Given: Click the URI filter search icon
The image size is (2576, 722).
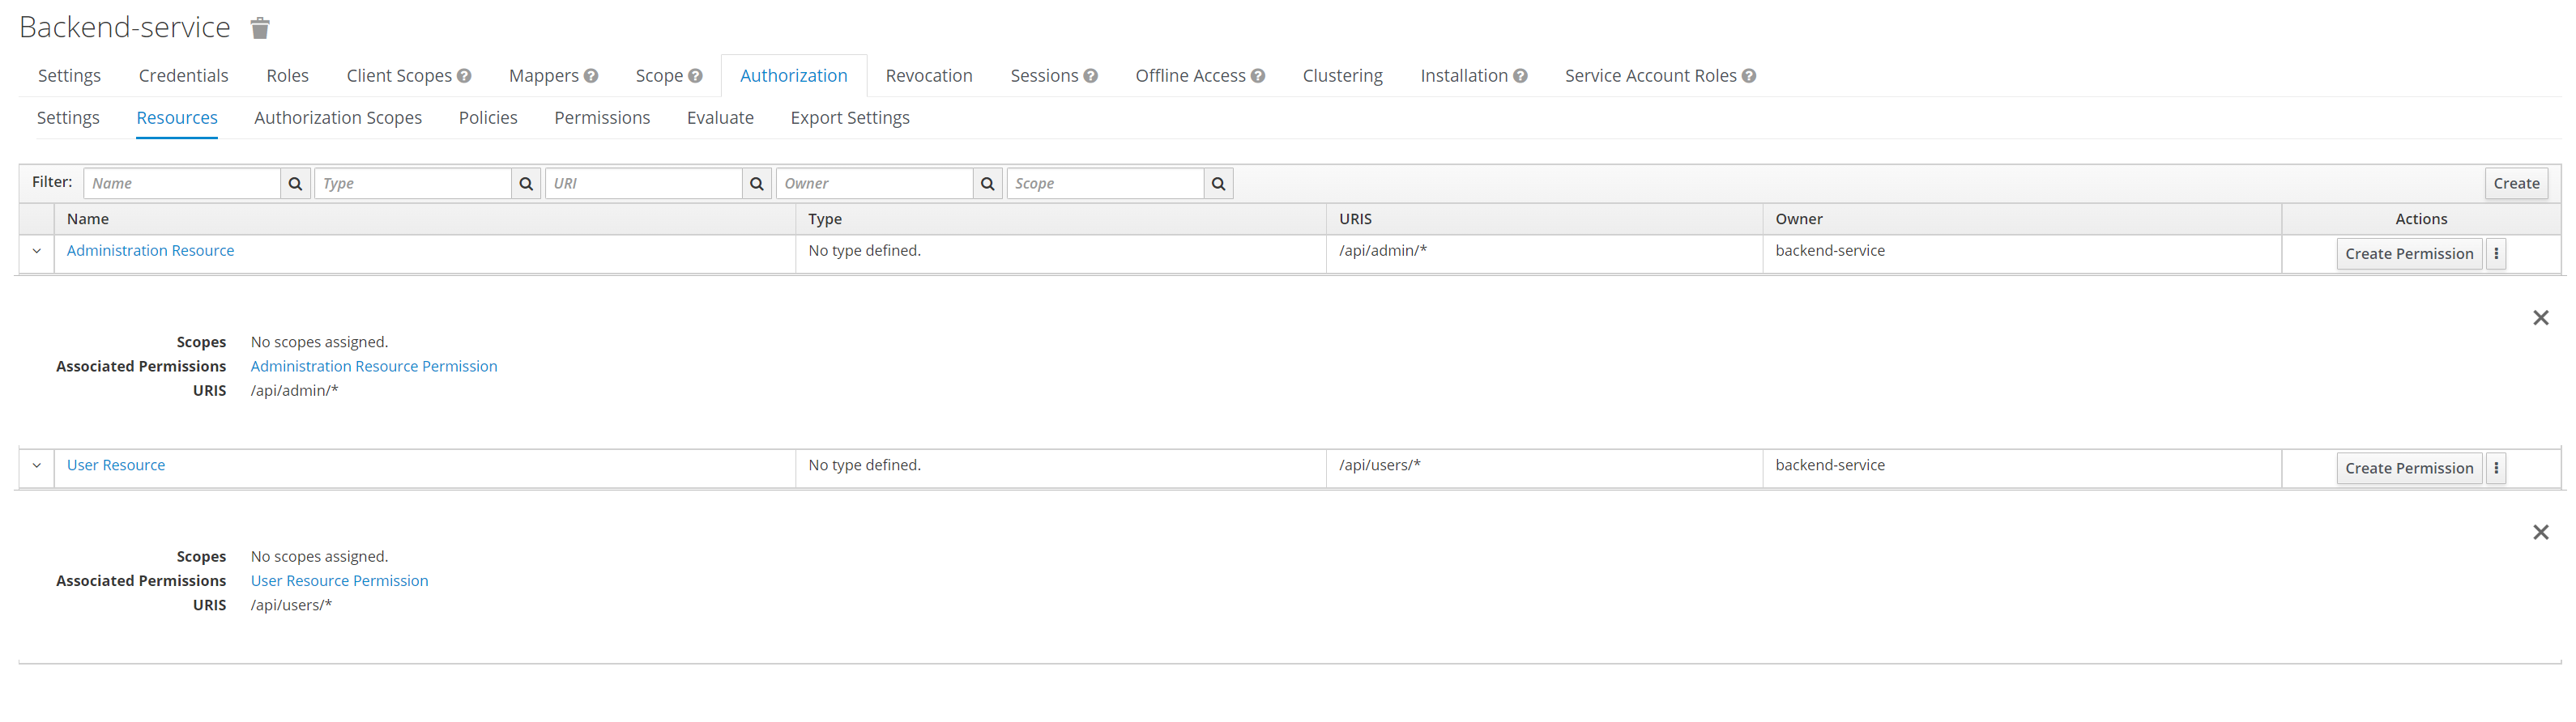Looking at the screenshot, I should (x=757, y=184).
